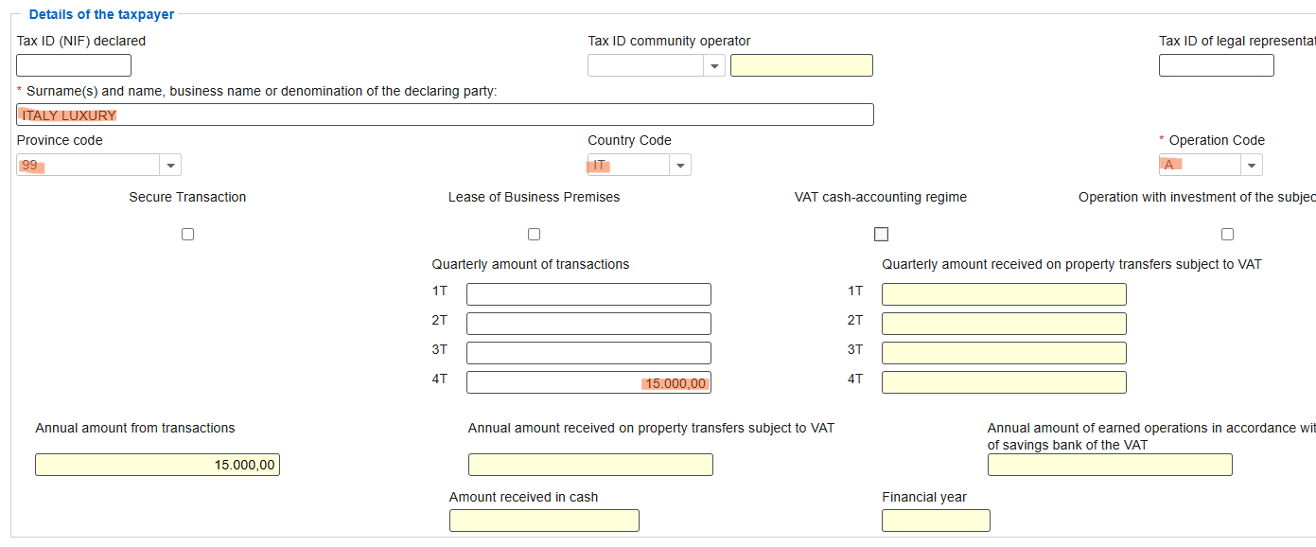Click the Tax ID of legal representative field
This screenshot has width=1316, height=547.
pos(1216,65)
